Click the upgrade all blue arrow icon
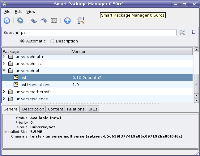The height and width of the screenshot is (156, 200). click(x=67, y=21)
